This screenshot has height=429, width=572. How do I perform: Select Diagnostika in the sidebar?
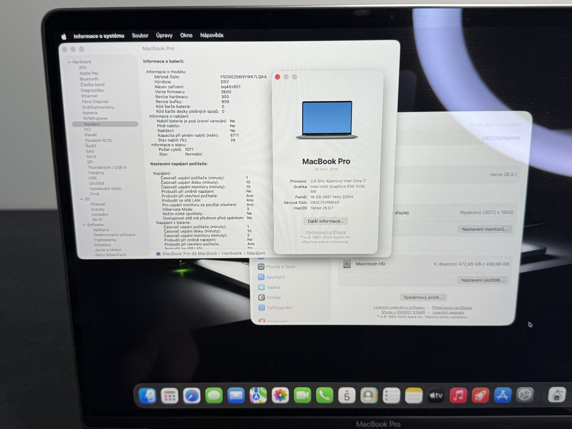click(x=92, y=90)
